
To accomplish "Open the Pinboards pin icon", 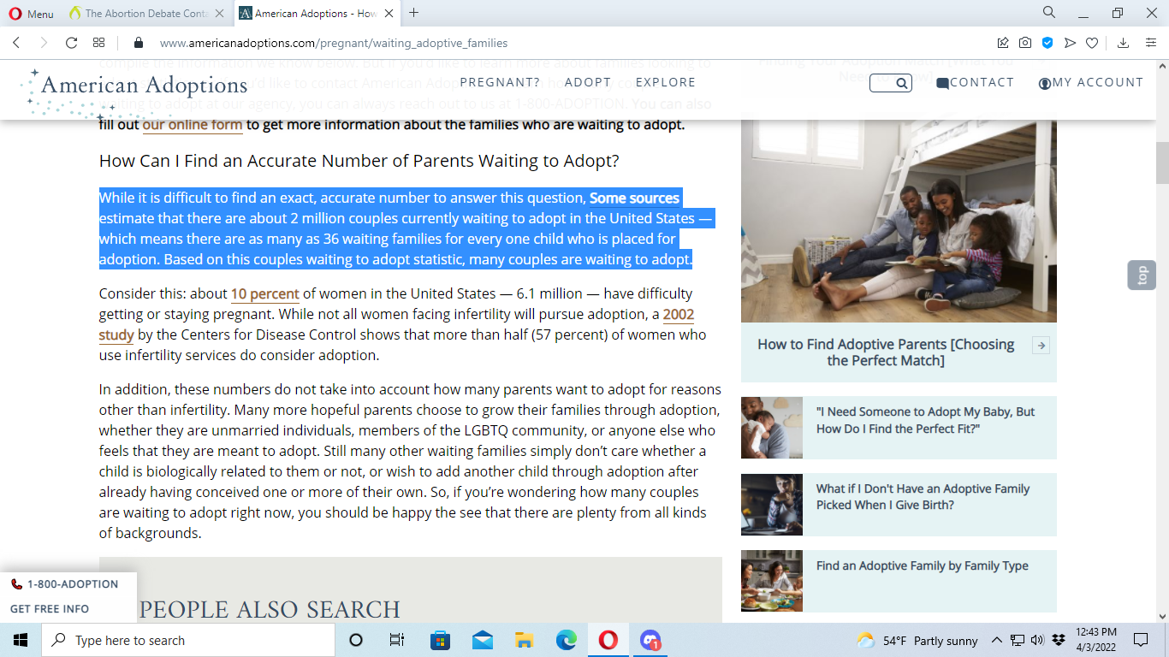I will [1003, 43].
